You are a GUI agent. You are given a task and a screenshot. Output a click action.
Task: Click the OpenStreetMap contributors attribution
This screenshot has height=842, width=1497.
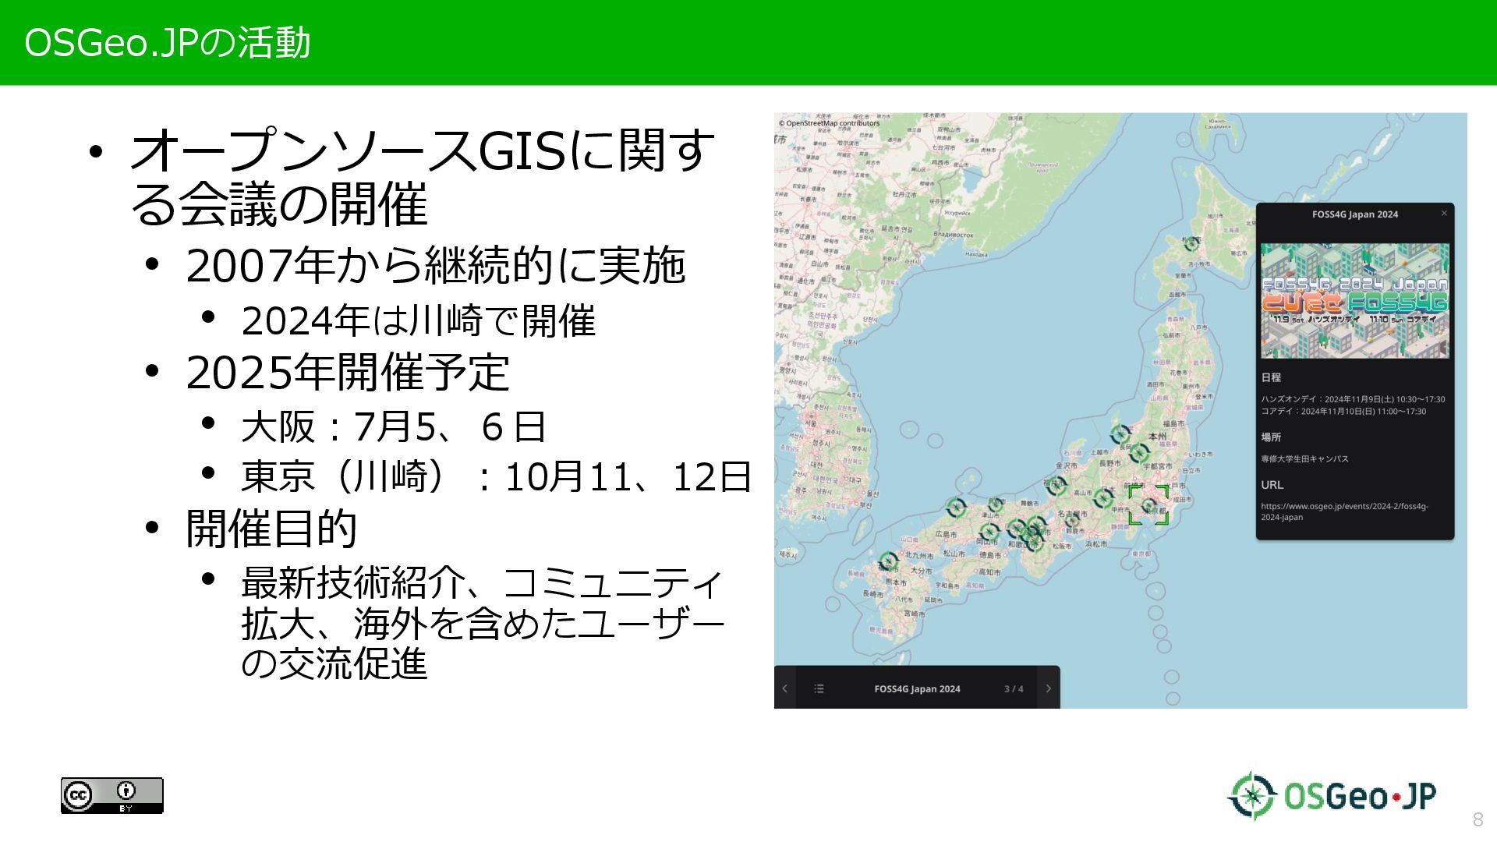[829, 123]
